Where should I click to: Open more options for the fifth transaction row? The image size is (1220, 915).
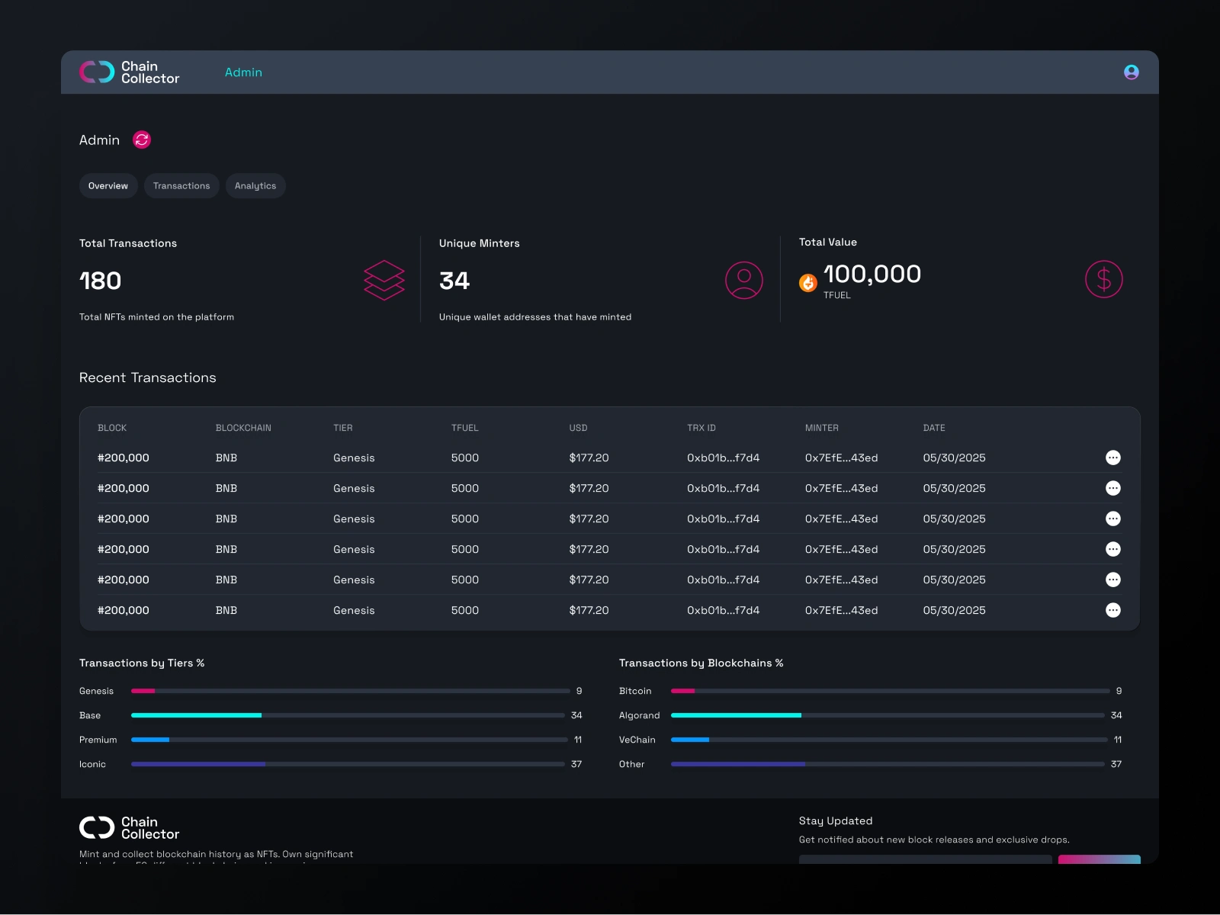coord(1113,579)
